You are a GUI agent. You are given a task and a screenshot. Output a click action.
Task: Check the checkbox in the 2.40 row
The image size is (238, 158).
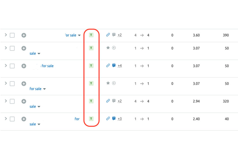point(12,119)
